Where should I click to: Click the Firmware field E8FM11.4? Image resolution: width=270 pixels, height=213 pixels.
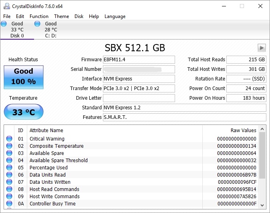139,60
